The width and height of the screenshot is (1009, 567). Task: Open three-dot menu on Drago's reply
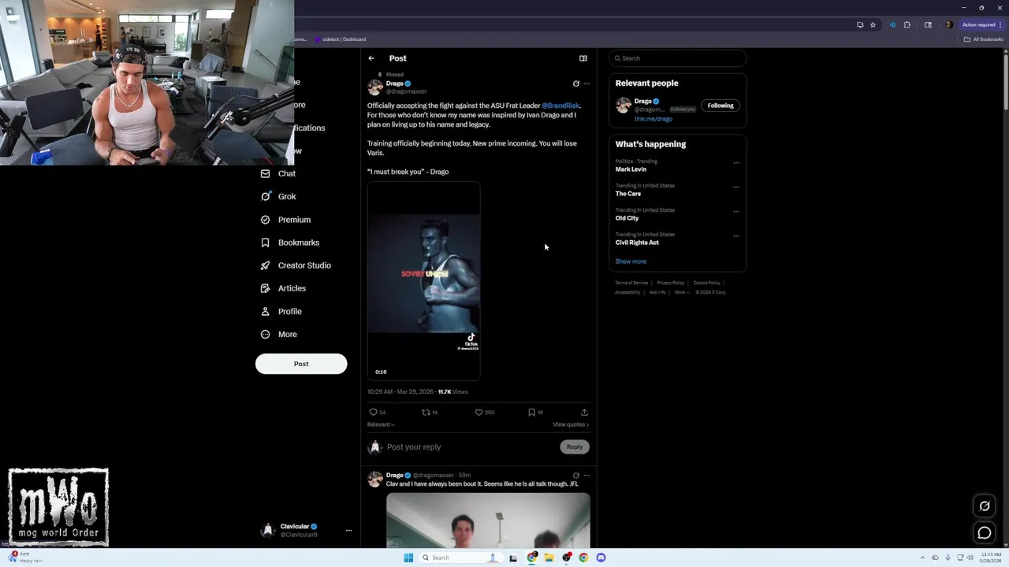586,476
